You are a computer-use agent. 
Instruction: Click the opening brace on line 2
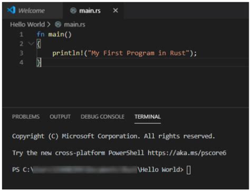coord(39,44)
